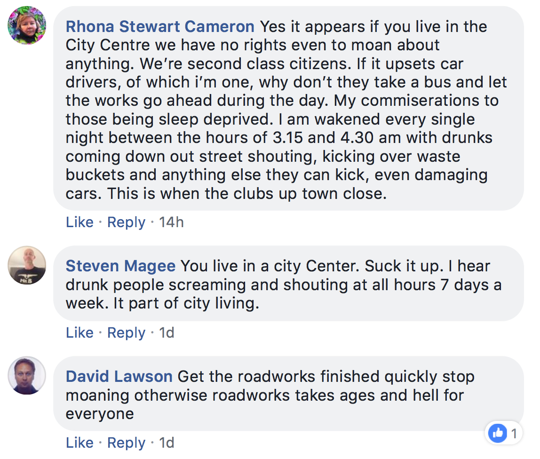Reply to David Lawson's comment
This screenshot has width=540, height=459.
127,443
